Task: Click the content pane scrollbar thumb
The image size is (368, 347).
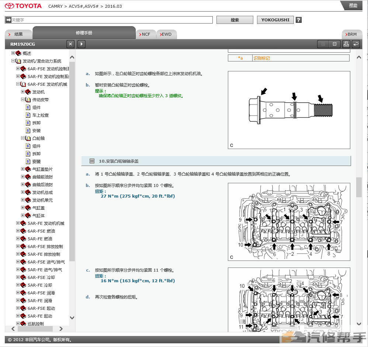Action: coord(359,187)
